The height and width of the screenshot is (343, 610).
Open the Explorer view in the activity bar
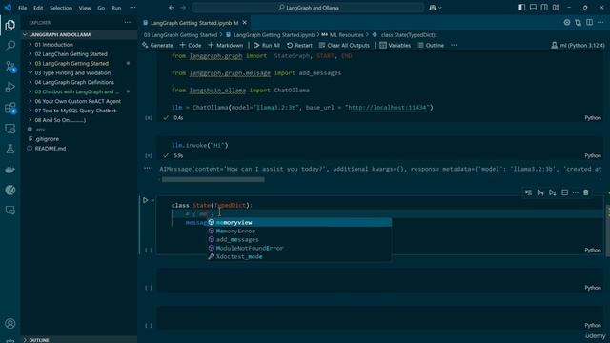pyautogui.click(x=10, y=26)
